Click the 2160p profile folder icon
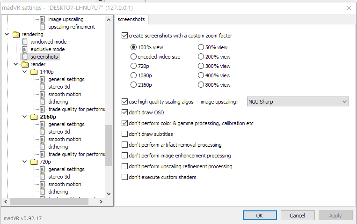Screen dimensions: 357x224 tap(34, 117)
